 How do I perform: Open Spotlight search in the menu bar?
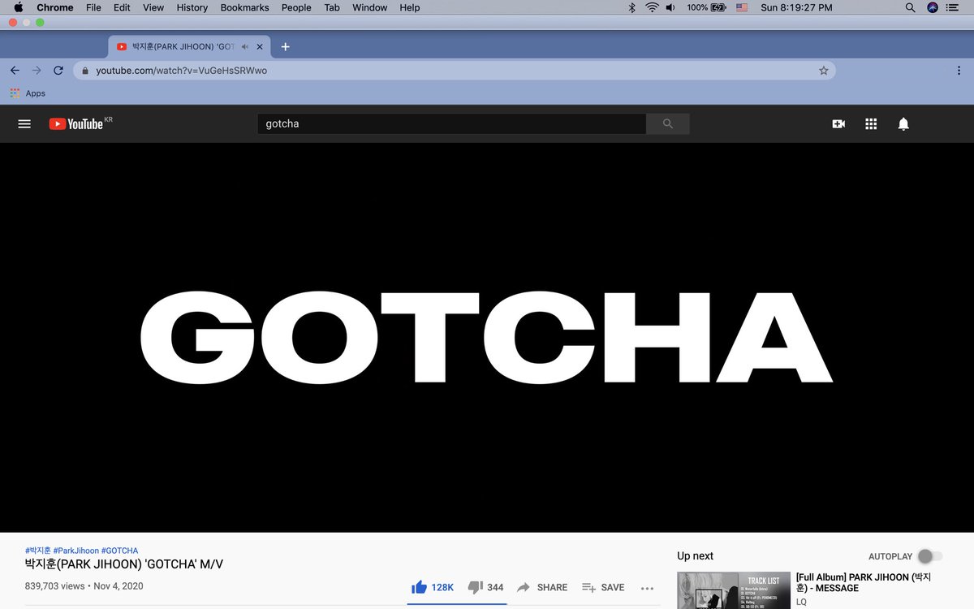pos(910,7)
